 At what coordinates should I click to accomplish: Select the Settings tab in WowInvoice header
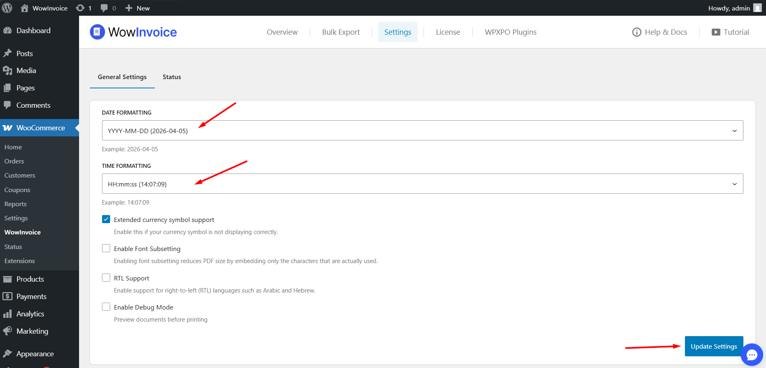[x=398, y=32]
